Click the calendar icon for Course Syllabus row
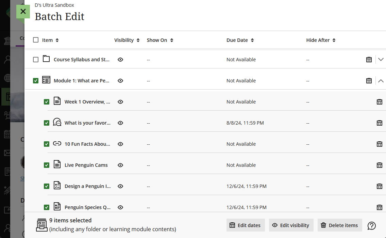 coord(369,60)
